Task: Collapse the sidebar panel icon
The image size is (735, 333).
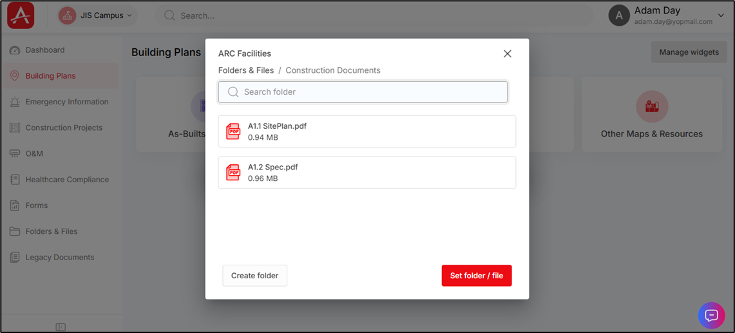Action: click(61, 327)
